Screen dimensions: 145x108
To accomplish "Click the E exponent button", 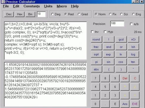I will (115, 104).
